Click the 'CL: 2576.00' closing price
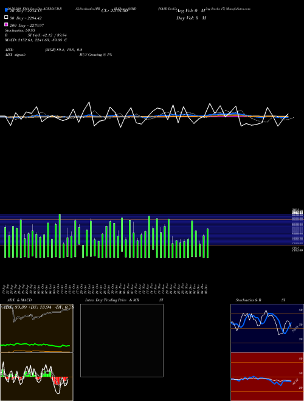The height and width of the screenshot is (401, 304). (x=114, y=11)
